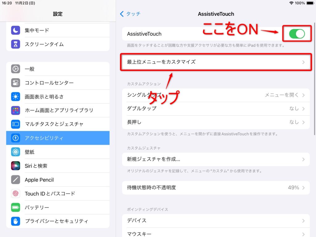Adjust 待機状態時の不透明度 49% setting
The image size is (316, 237).
tap(216, 188)
